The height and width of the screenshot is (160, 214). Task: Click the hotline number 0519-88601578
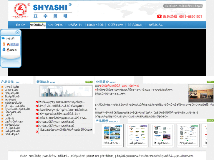click(x=191, y=17)
